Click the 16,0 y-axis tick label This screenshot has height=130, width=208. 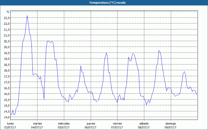tap(6, 94)
